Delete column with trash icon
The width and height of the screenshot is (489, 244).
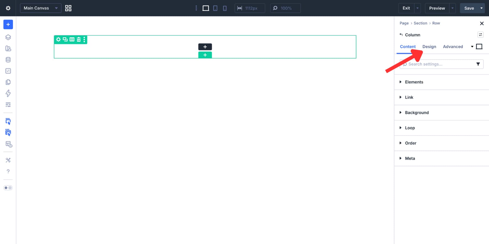point(79,40)
